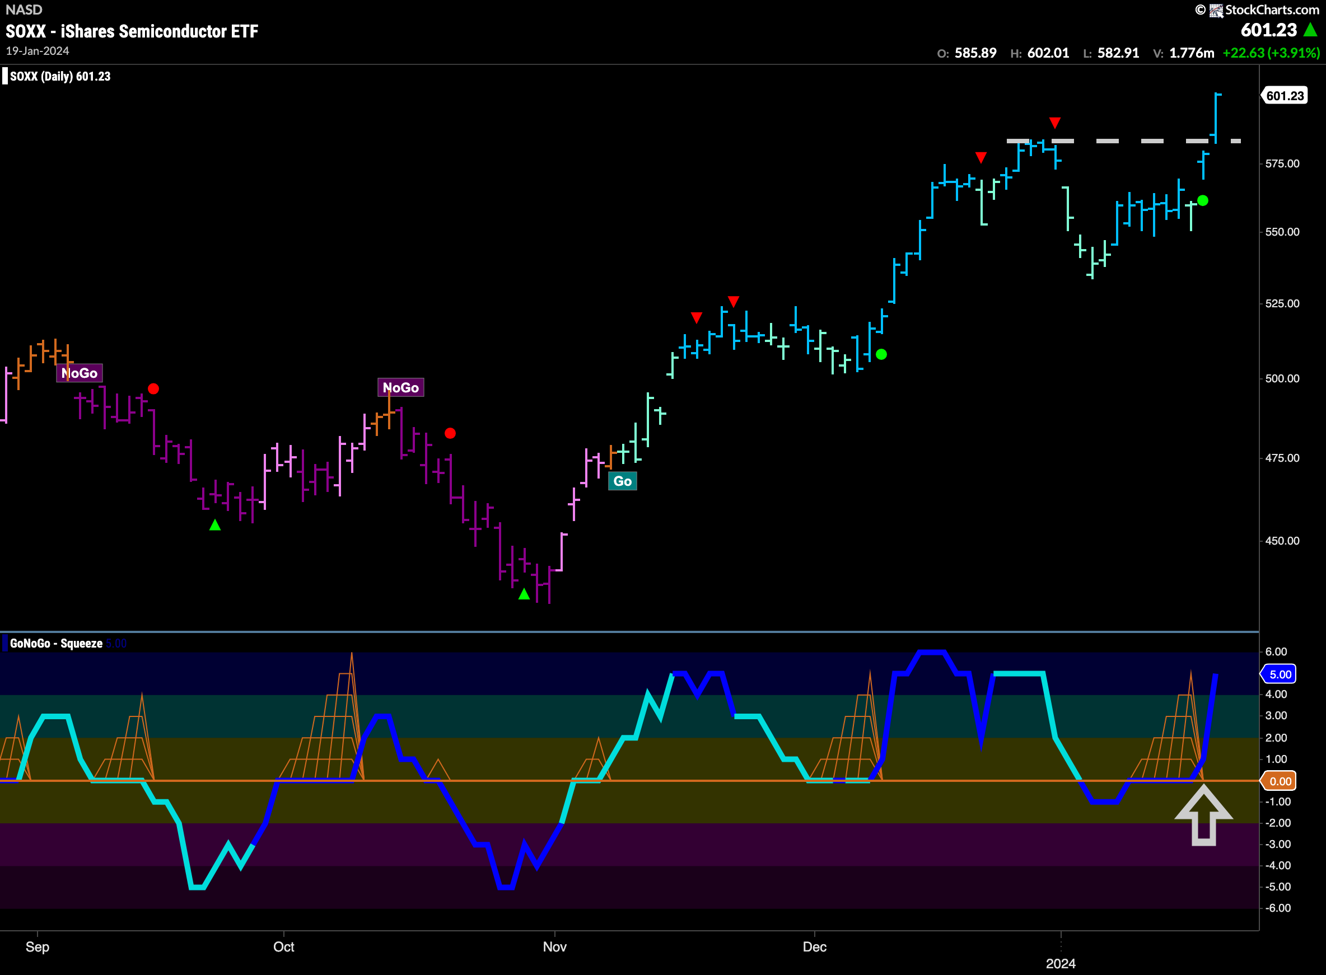Click the red circle marker in mid-October

click(x=450, y=433)
